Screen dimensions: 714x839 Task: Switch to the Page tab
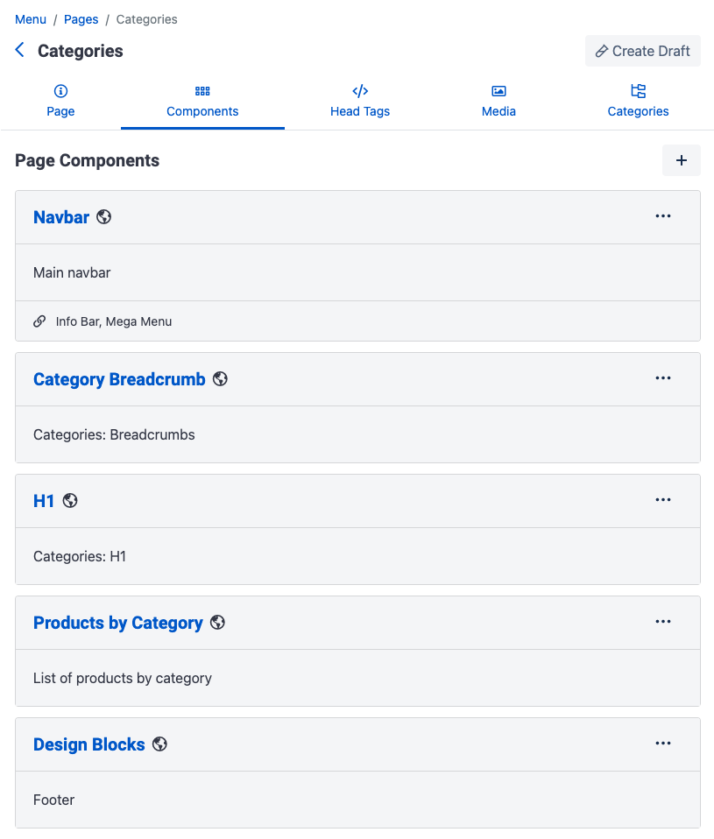click(60, 101)
